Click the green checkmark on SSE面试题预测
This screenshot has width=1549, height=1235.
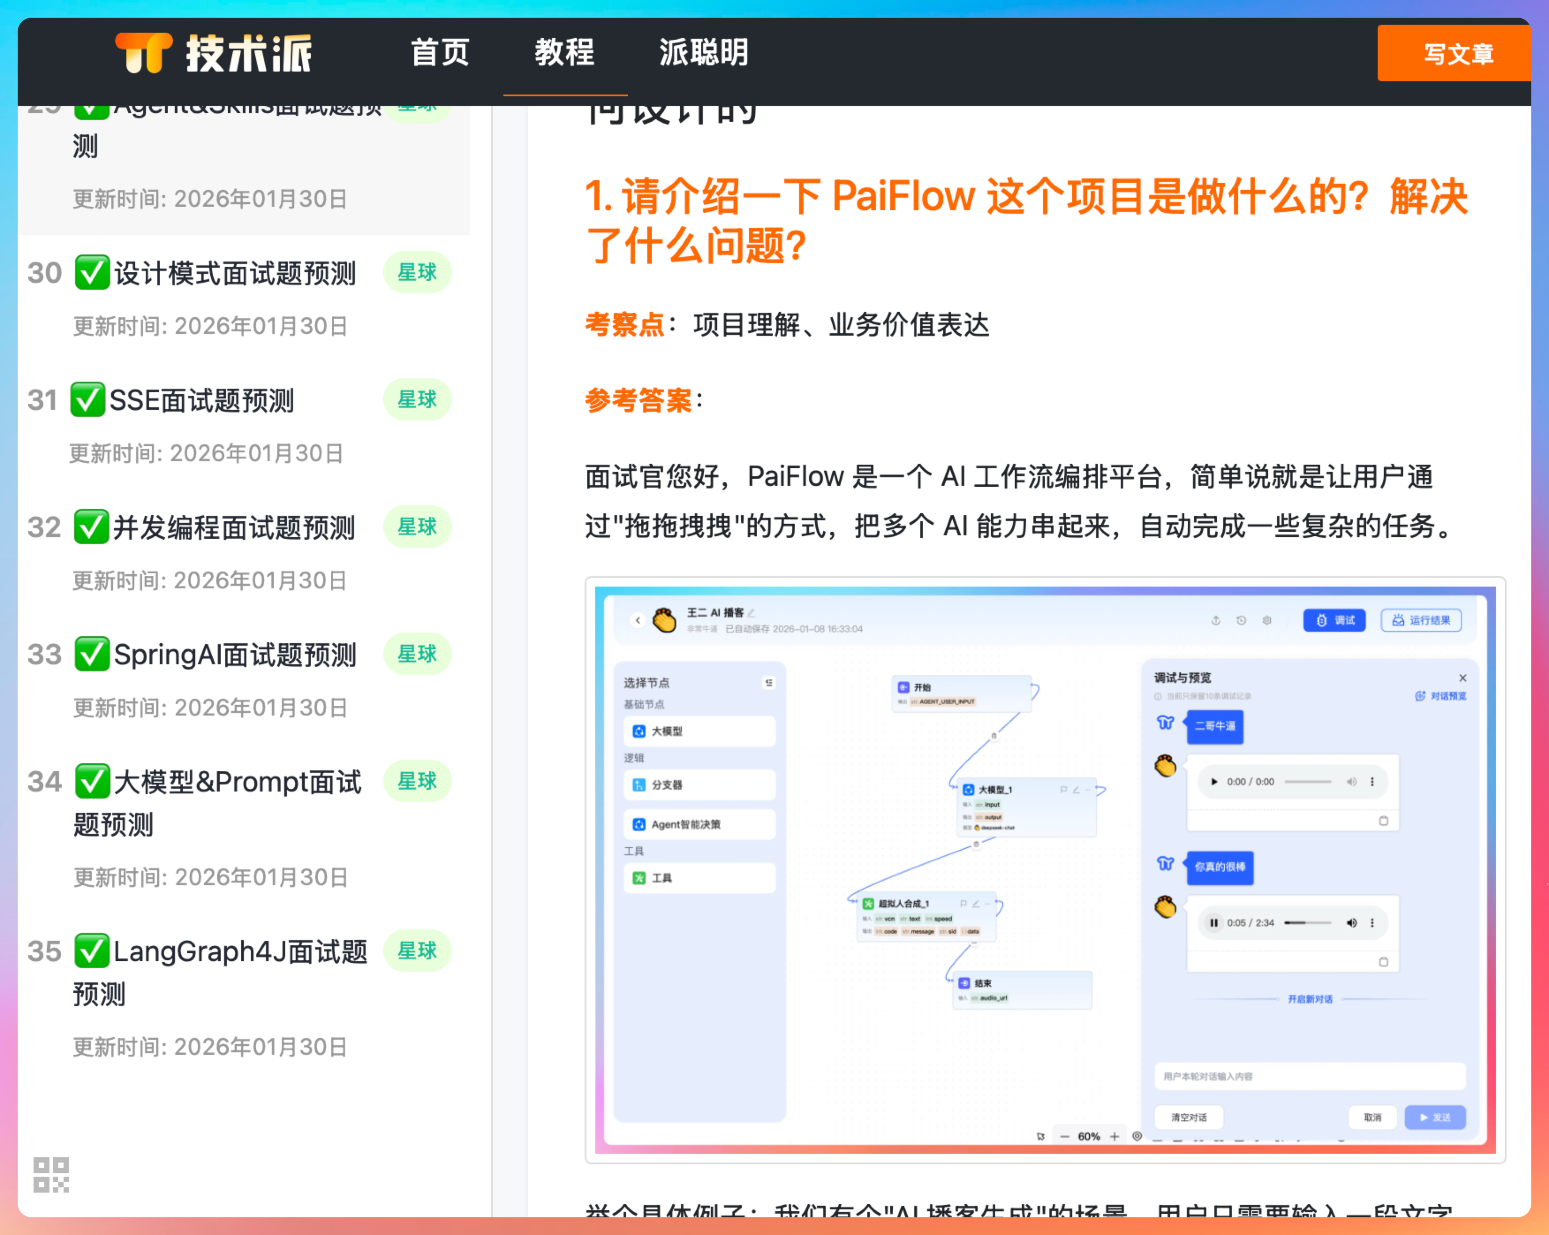point(88,401)
